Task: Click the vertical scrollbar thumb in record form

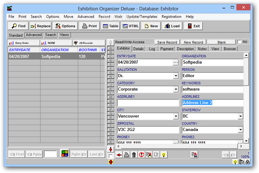Action: tap(246, 71)
